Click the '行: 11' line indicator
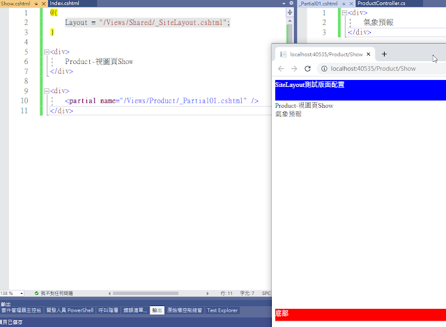 pos(226,293)
